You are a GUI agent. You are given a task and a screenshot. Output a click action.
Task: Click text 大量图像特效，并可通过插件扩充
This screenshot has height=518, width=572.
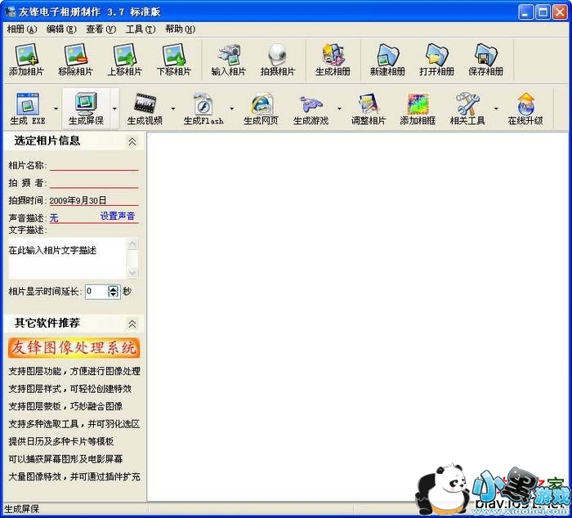(x=74, y=476)
